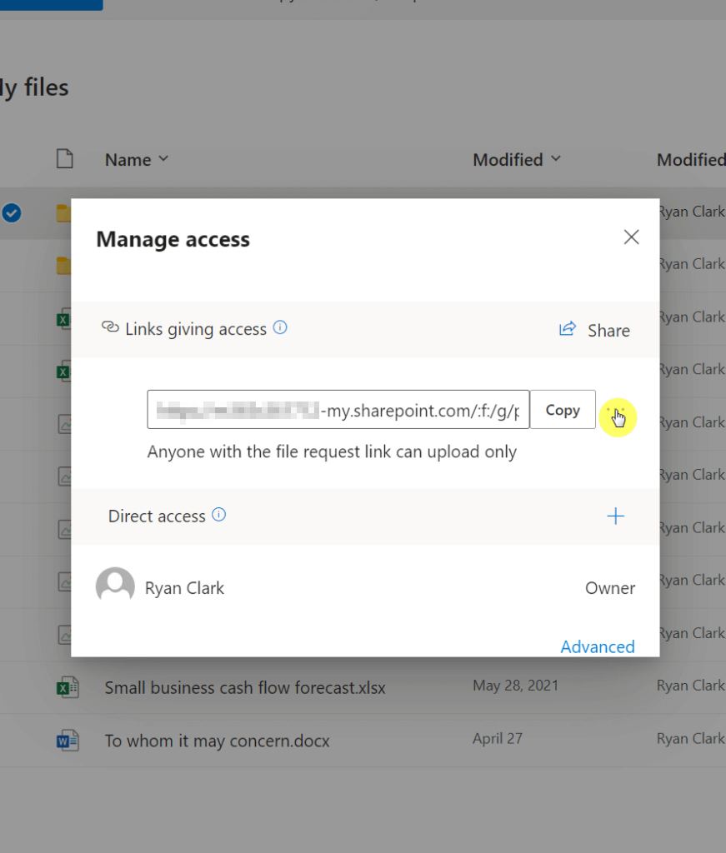Open the Advanced permissions link
The width and height of the screenshot is (726, 853).
tap(598, 646)
